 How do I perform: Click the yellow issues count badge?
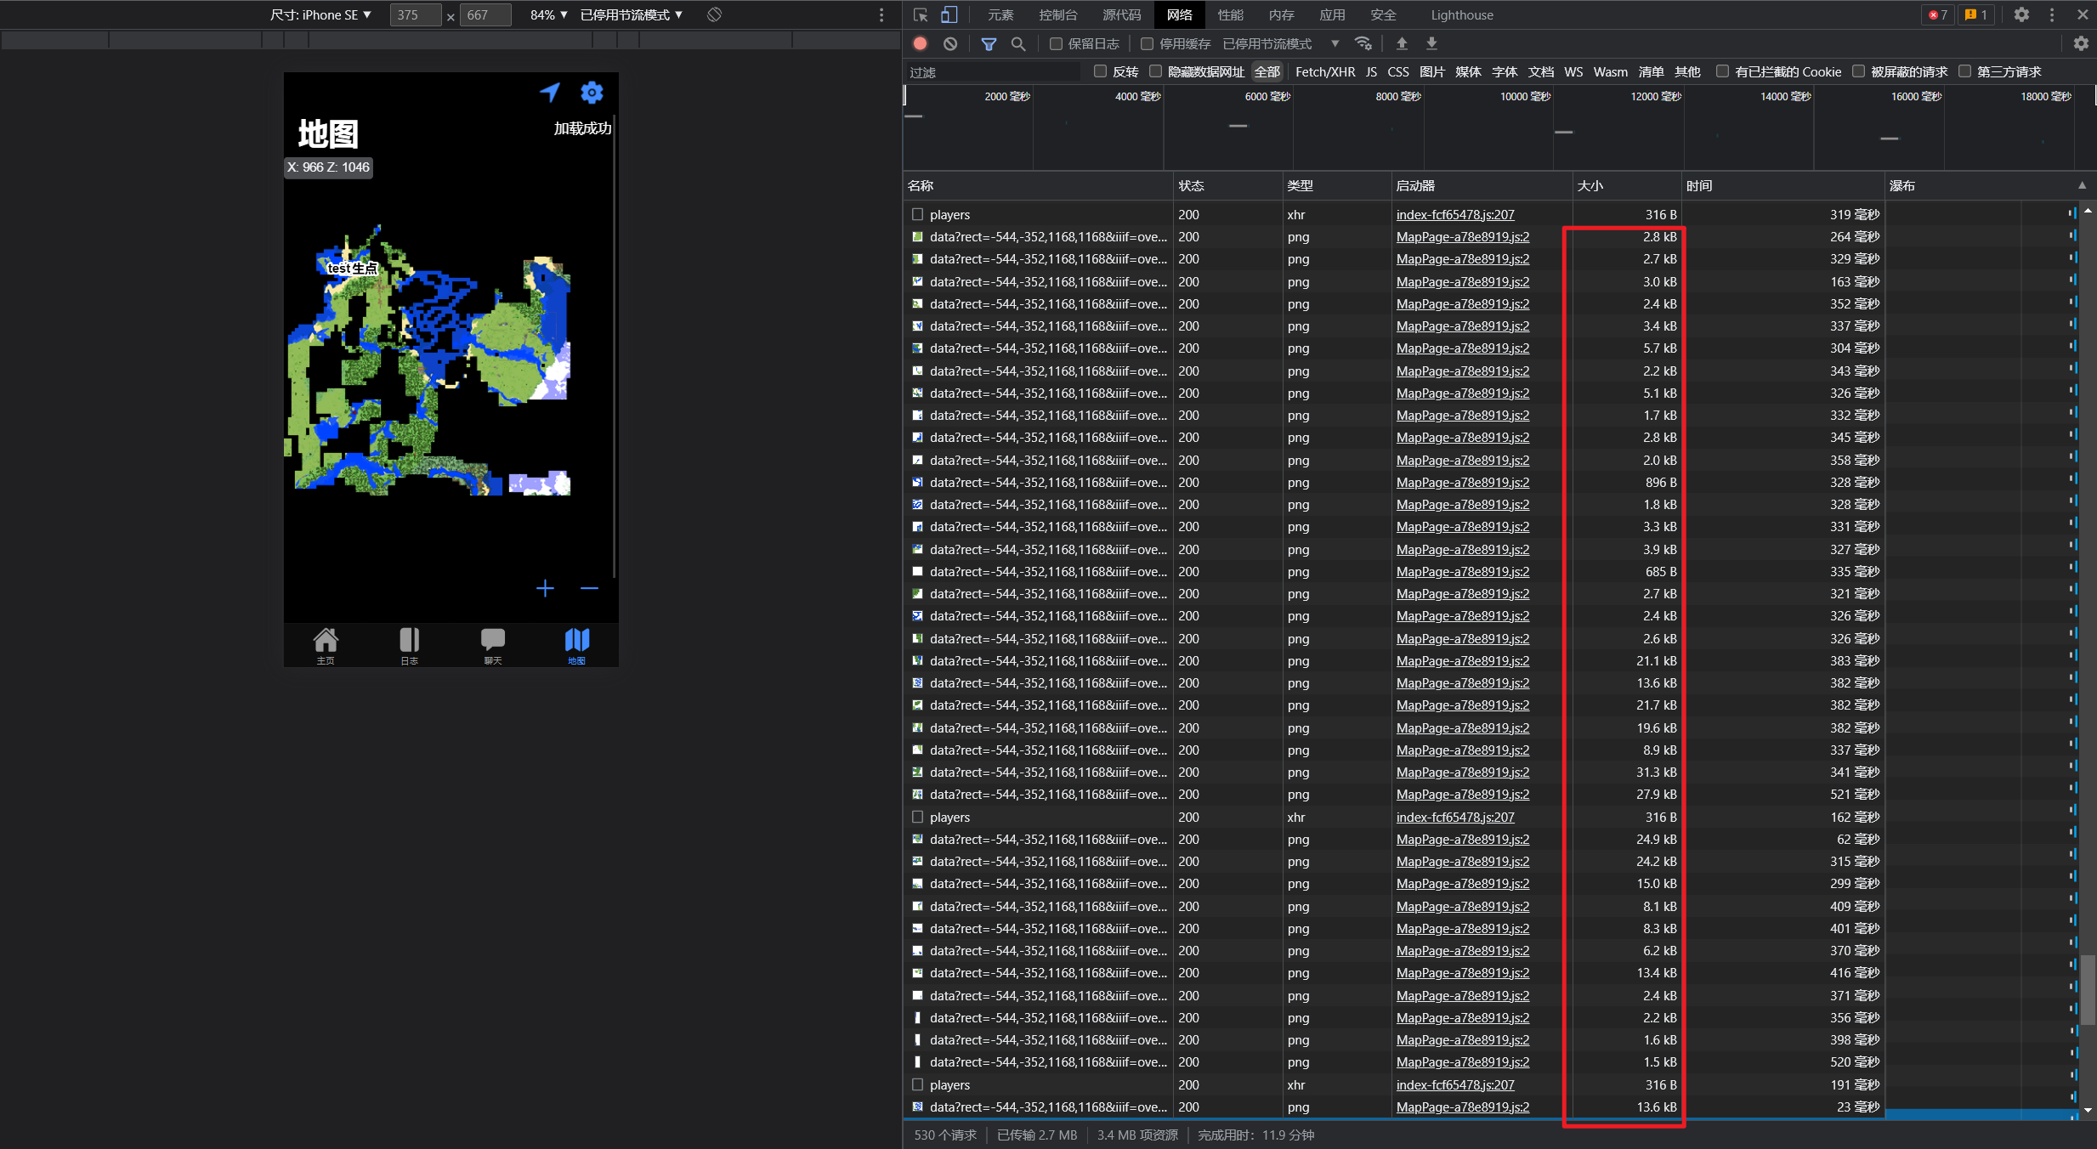tap(1975, 14)
